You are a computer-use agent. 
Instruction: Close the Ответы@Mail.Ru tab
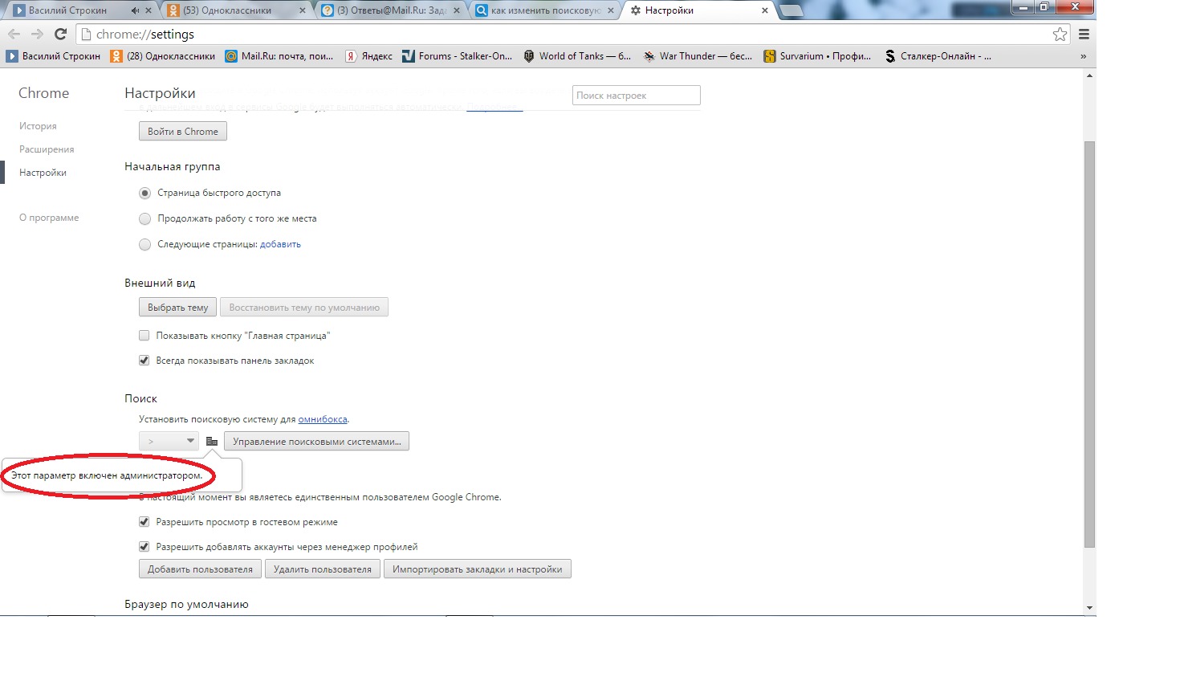coord(456,10)
